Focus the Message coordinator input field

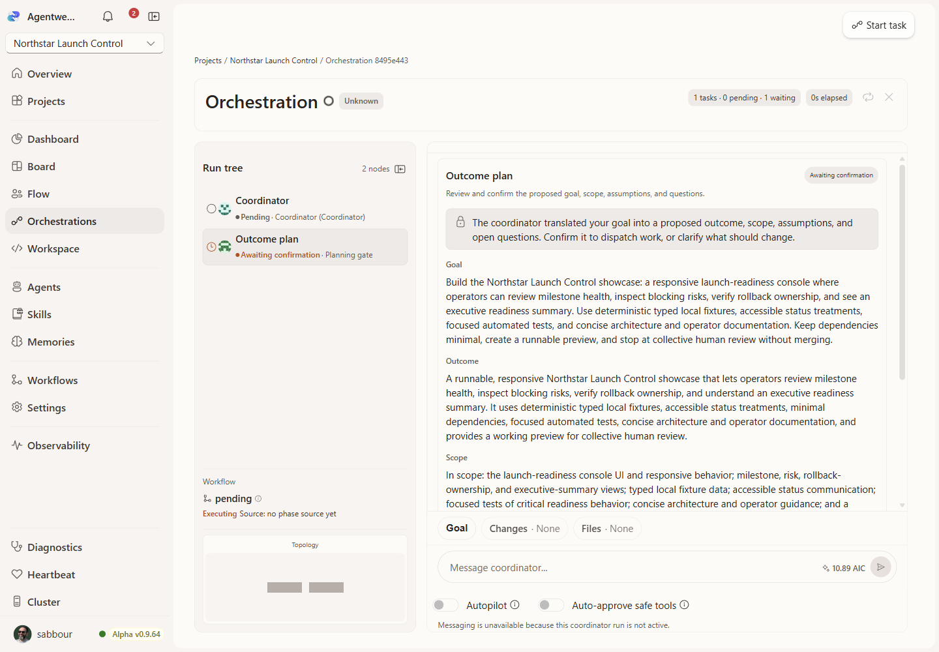click(633, 568)
